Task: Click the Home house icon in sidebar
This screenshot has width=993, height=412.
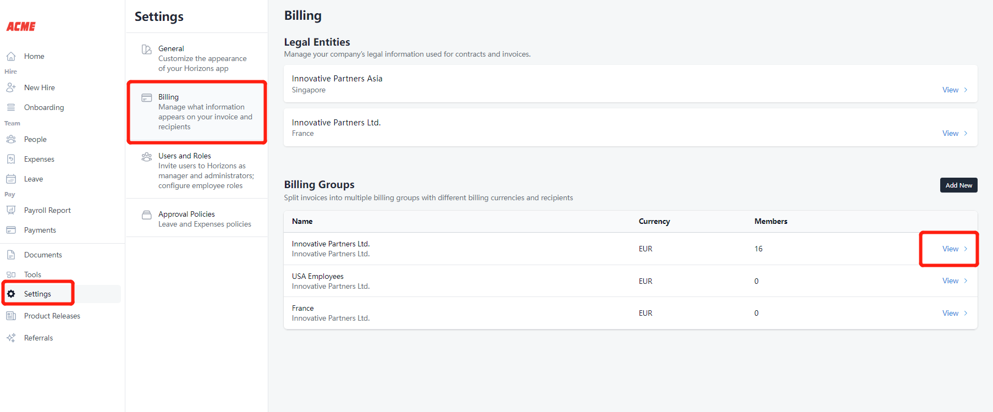Action: coord(11,56)
